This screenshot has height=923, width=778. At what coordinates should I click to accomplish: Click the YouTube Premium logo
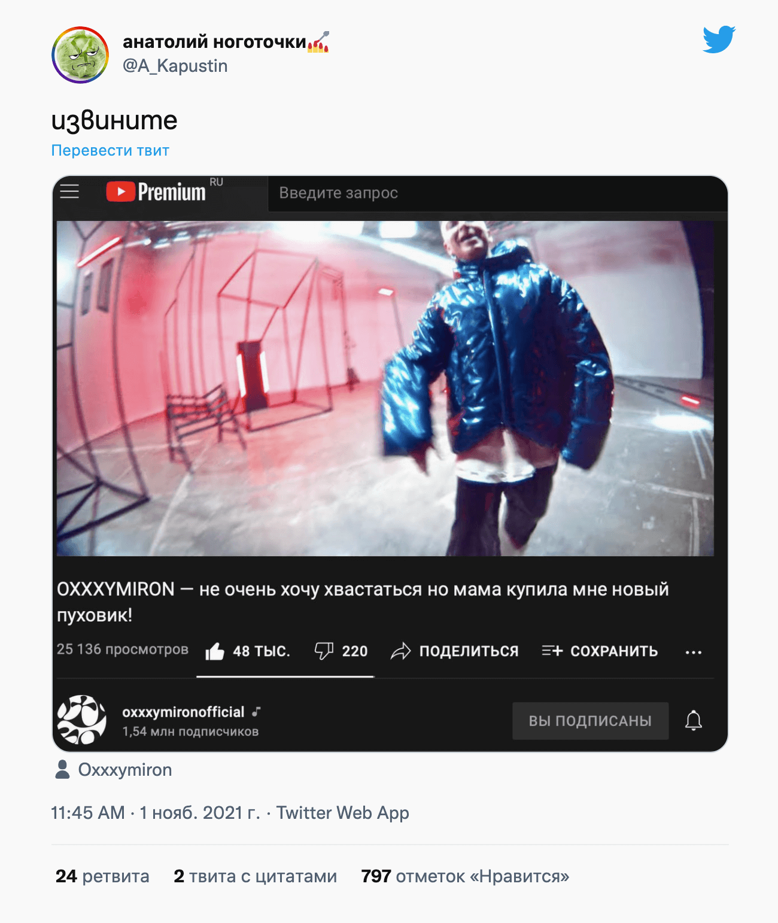tap(156, 192)
